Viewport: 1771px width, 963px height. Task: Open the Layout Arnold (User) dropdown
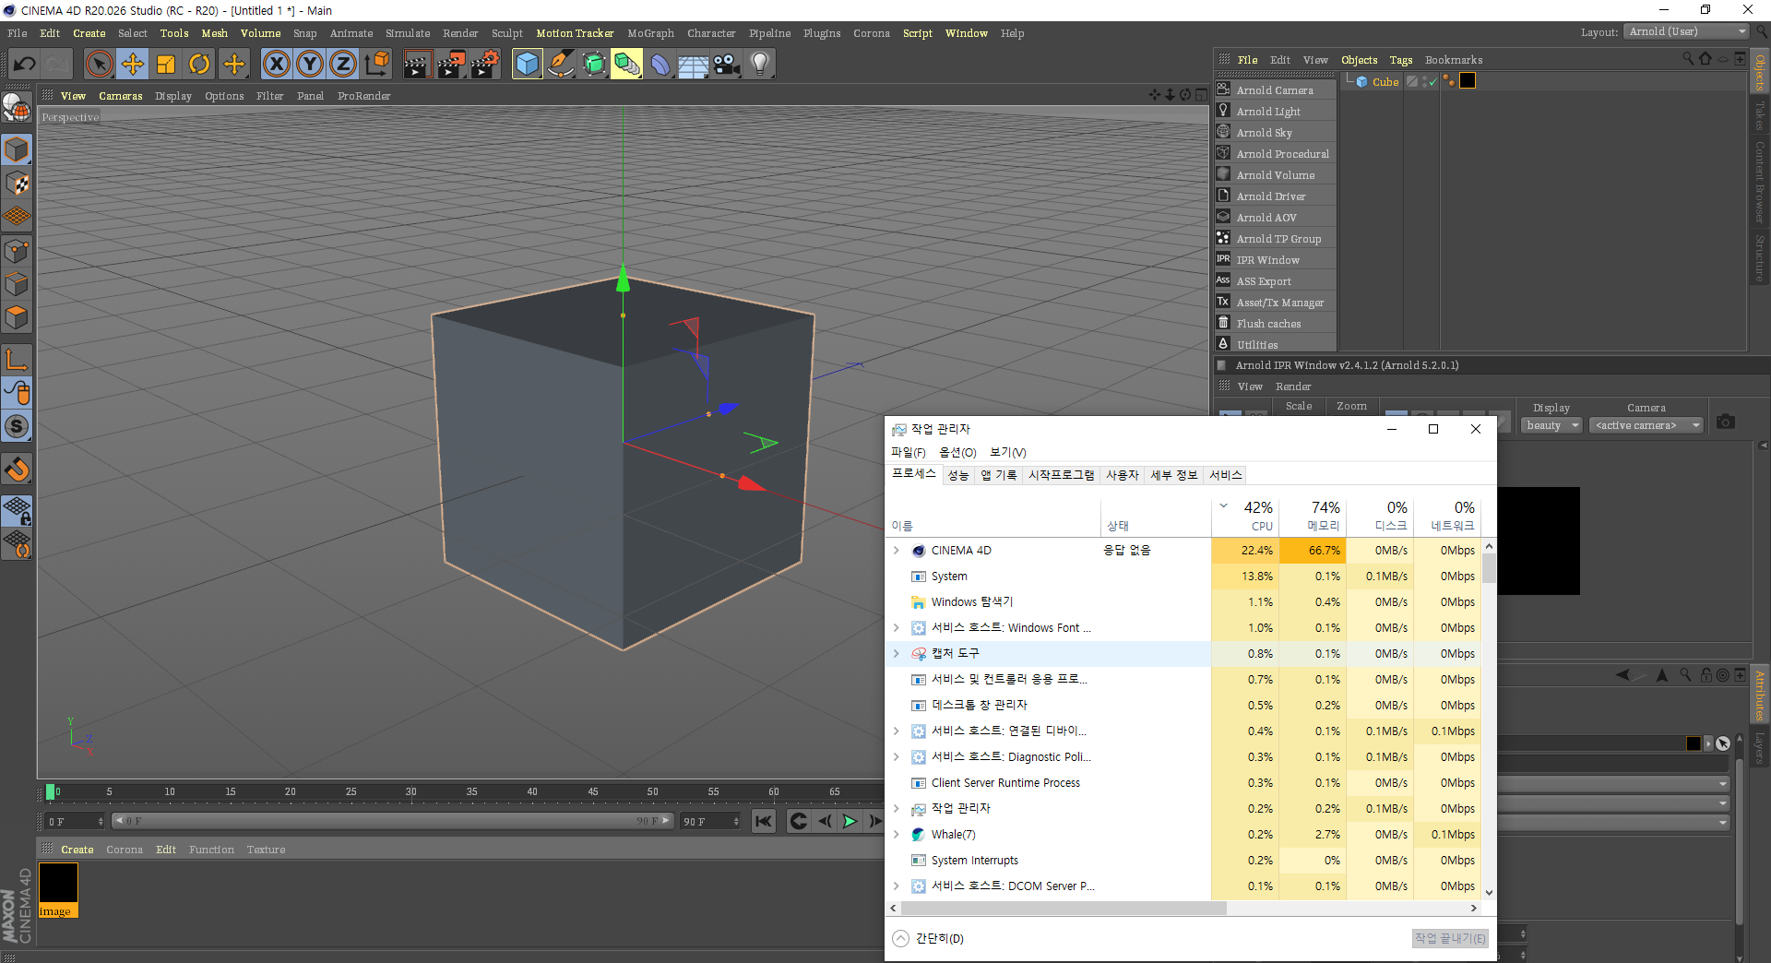[x=1686, y=31]
